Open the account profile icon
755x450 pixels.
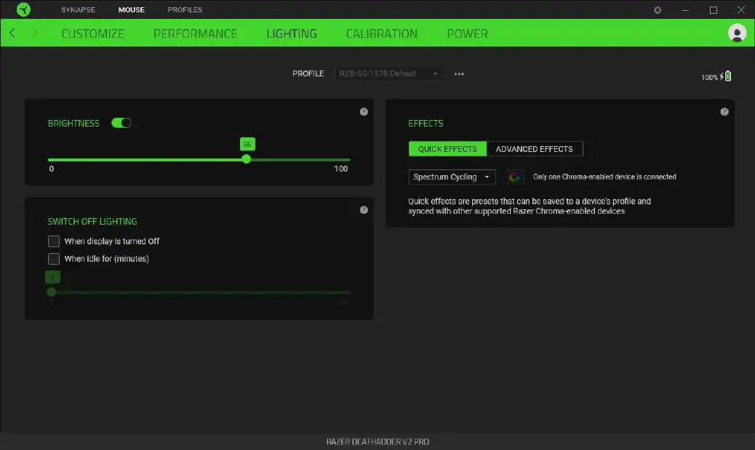coord(737,33)
